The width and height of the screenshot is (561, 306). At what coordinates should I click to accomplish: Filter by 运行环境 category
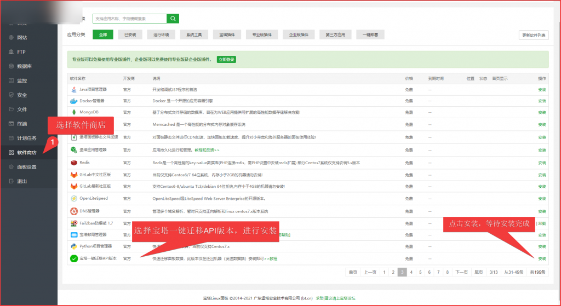coord(161,34)
